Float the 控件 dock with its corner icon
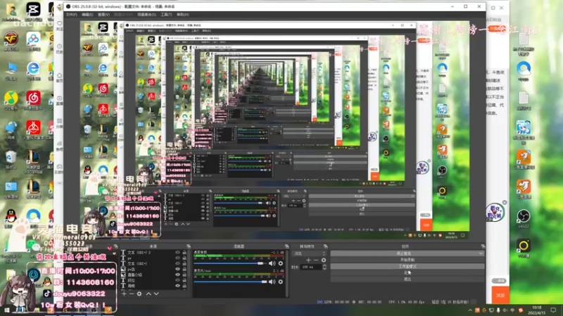The width and height of the screenshot is (563, 316). [x=483, y=246]
